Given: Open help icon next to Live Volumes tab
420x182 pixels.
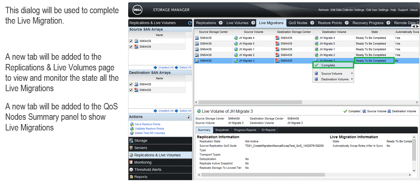Looking at the screenshot, I should [x=254, y=23].
